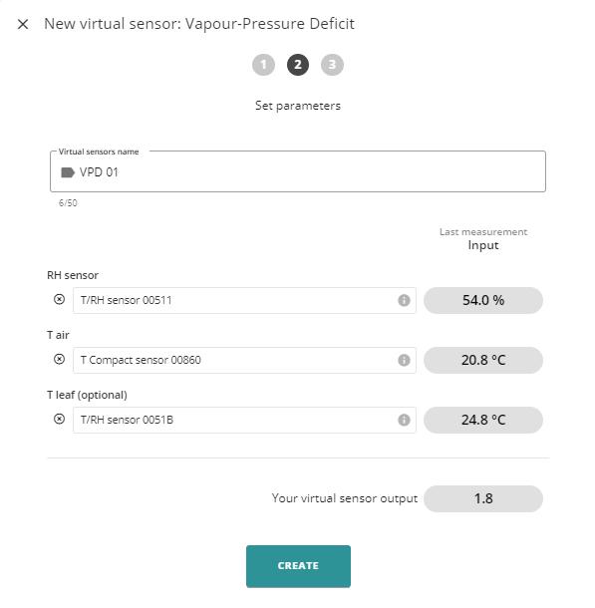Click the 54.0 % measurement value
595x608 pixels.
coord(483,300)
